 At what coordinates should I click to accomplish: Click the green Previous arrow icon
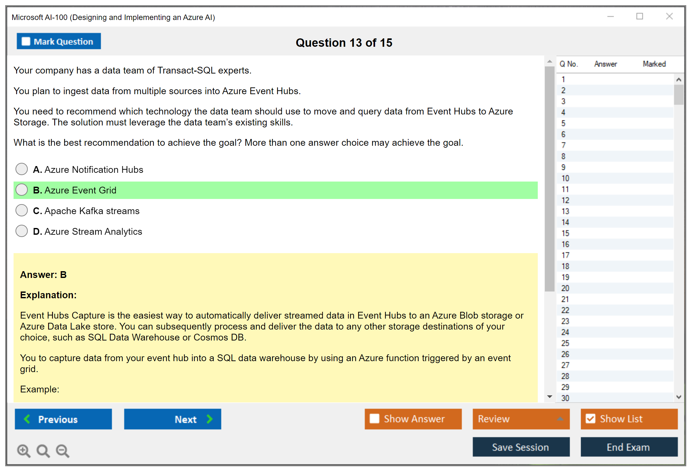pos(27,419)
